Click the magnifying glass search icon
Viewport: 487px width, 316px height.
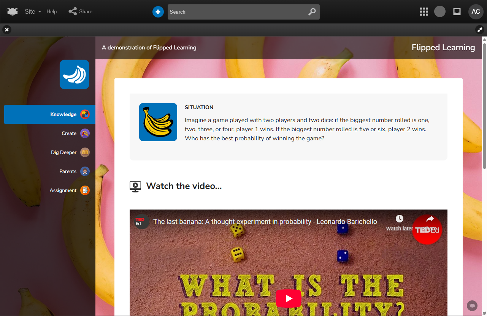click(x=312, y=12)
